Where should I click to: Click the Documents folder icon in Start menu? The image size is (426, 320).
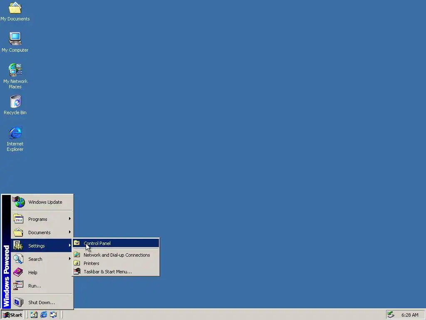pyautogui.click(x=18, y=232)
